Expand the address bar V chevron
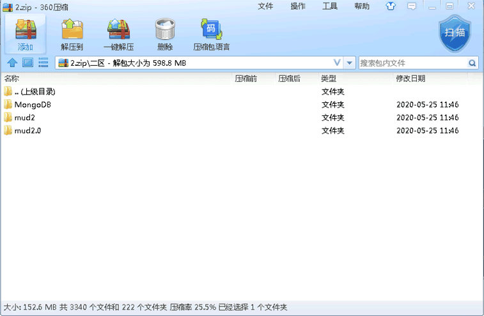Image resolution: width=484 pixels, height=316 pixels. point(337,63)
